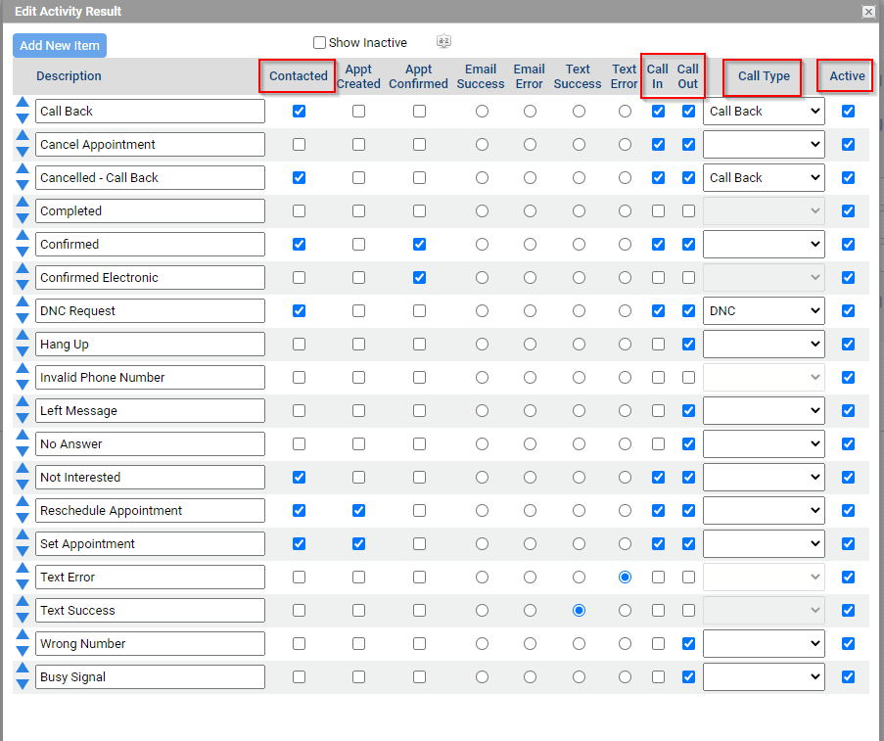The image size is (884, 741).
Task: Enable the Show Inactive checkbox
Action: pos(320,43)
